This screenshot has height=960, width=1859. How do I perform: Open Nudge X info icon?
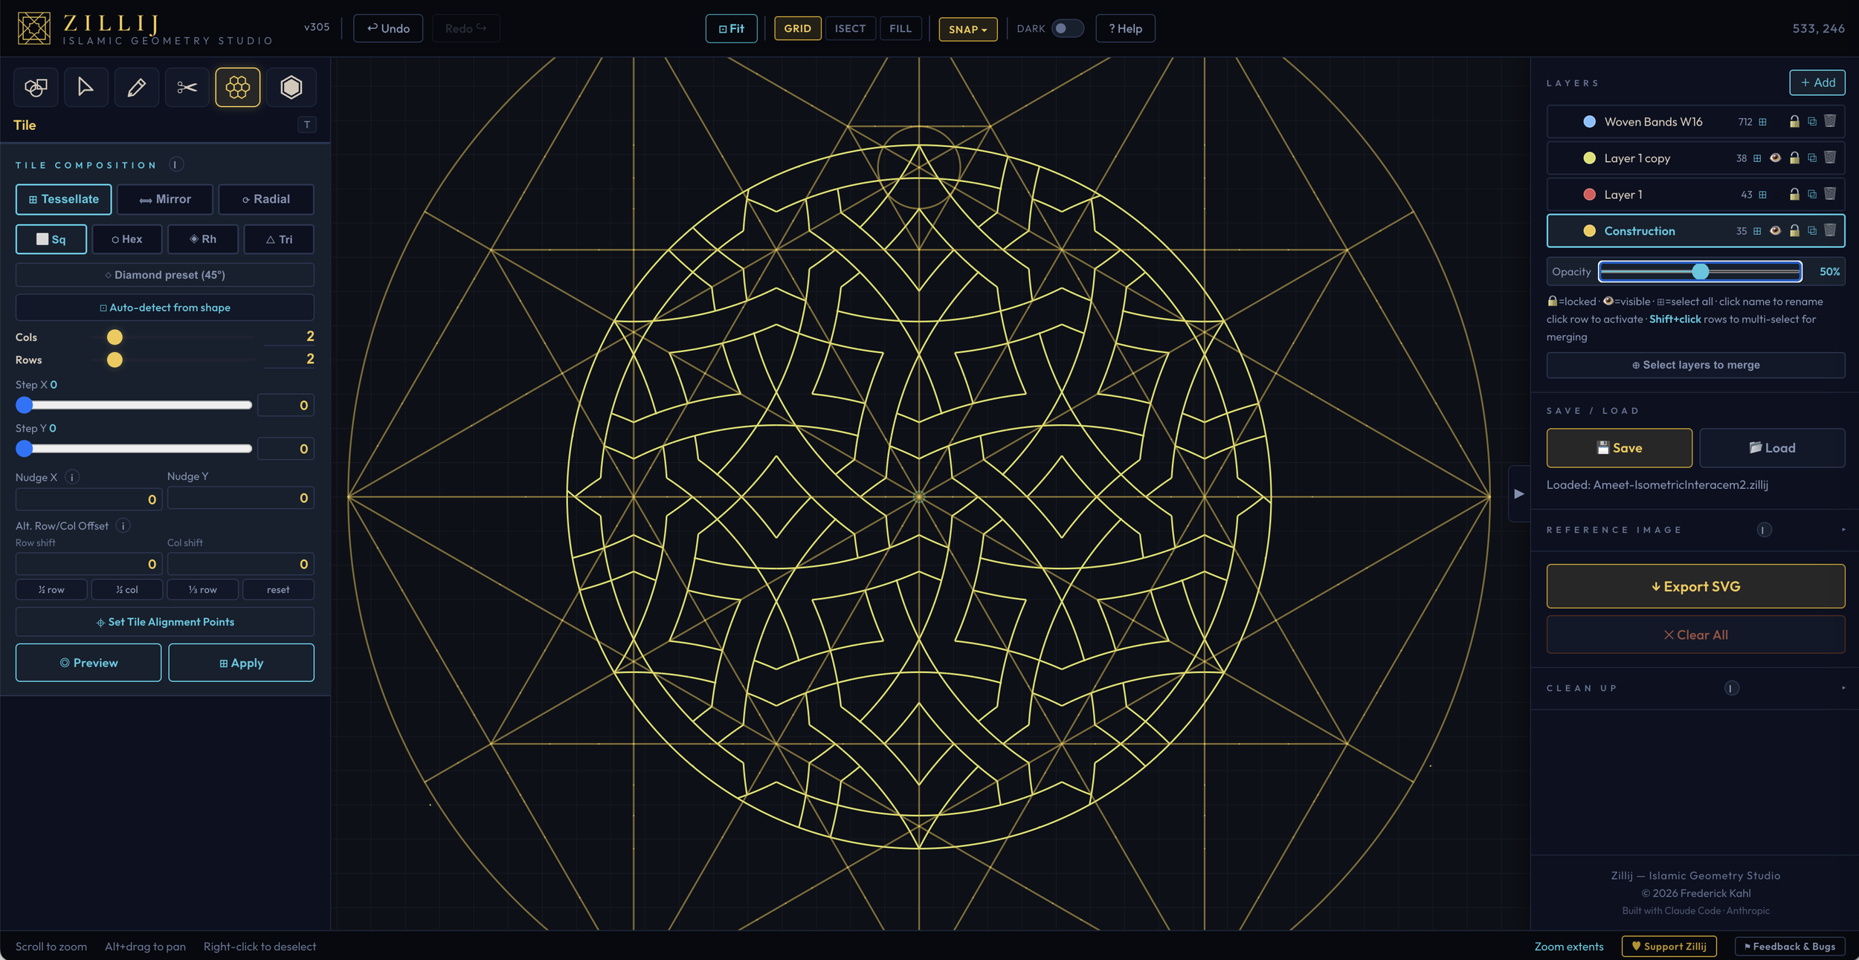pos(72,477)
